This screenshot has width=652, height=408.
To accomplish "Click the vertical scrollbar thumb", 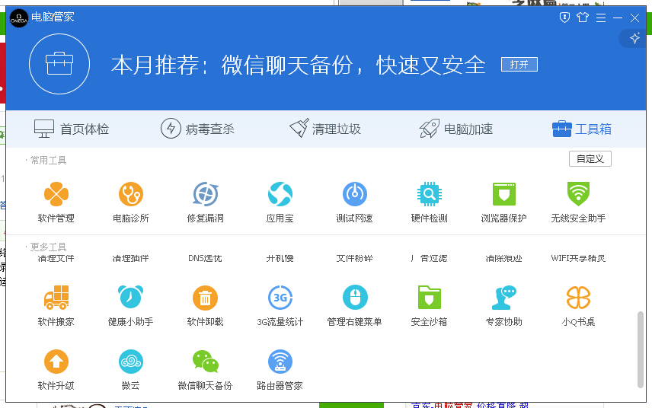I will coord(641,350).
